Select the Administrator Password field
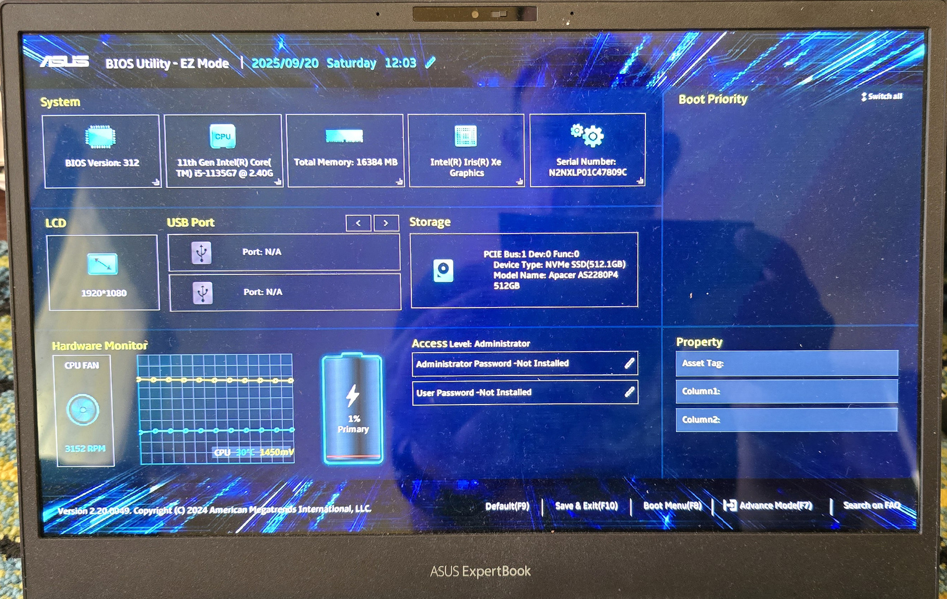This screenshot has height=599, width=947. (525, 363)
